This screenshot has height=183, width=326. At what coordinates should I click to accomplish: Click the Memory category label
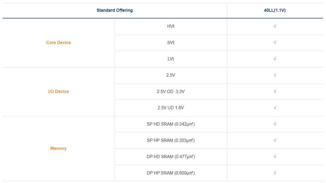tap(58, 149)
